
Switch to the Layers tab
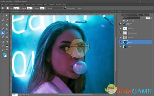pos(125,15)
